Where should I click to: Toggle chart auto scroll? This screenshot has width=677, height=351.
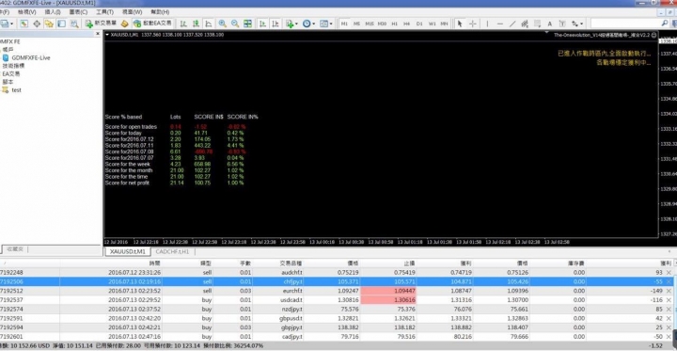(262, 24)
